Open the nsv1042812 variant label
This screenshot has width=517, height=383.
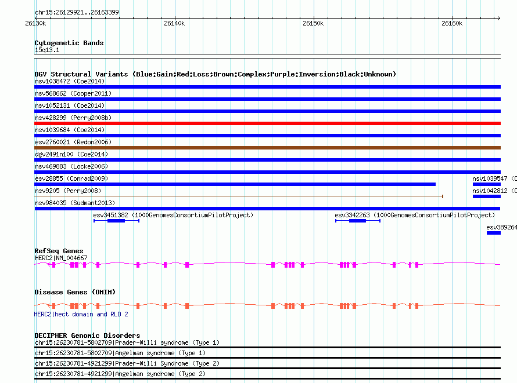tap(494, 191)
